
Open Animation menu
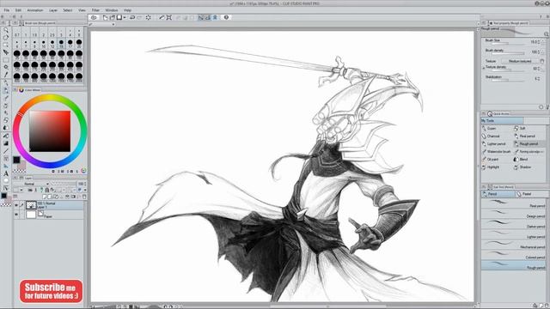point(35,10)
